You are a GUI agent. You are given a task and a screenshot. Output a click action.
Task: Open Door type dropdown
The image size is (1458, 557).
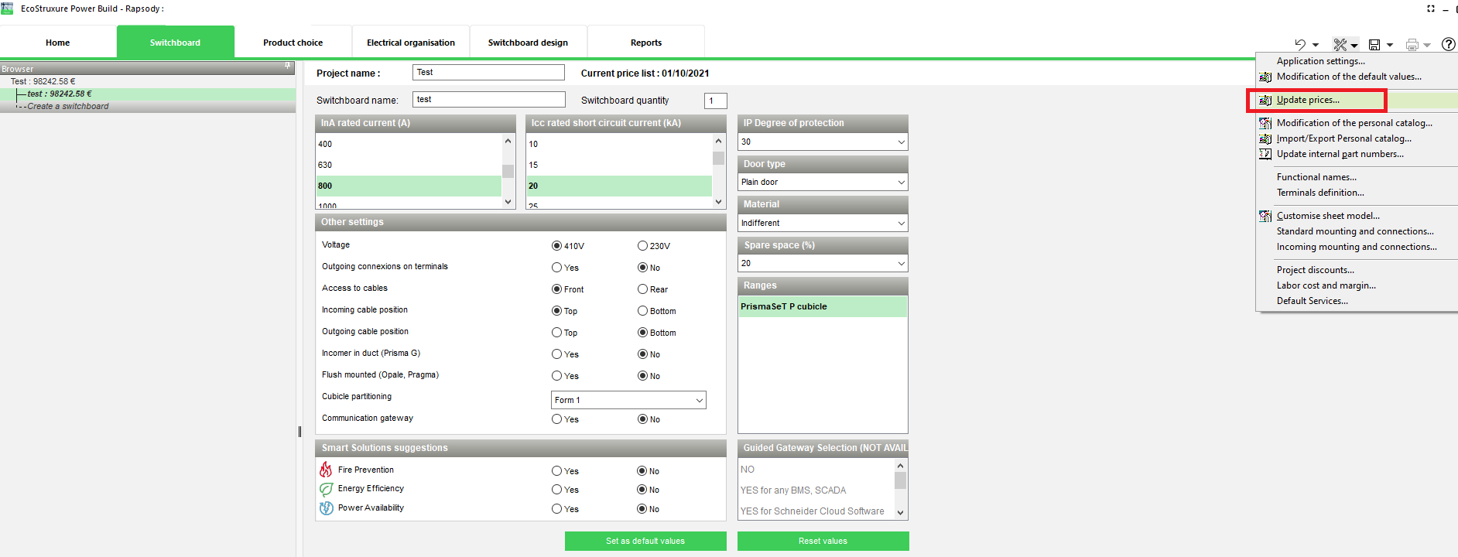click(823, 182)
